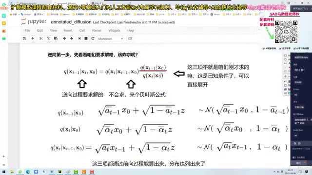
Task: Click the taskbar clock showing the date
Action: tap(291, 172)
